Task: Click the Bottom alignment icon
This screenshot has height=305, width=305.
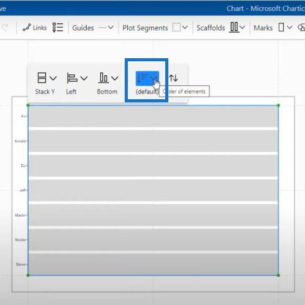Action: 103,78
